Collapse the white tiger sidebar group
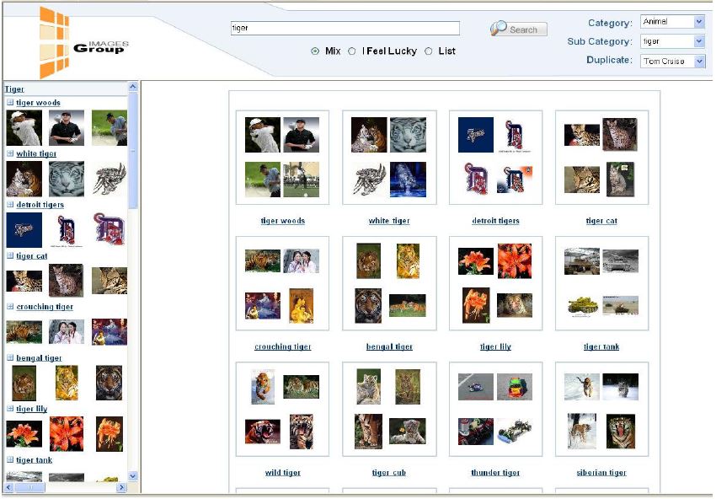 pyautogui.click(x=10, y=153)
